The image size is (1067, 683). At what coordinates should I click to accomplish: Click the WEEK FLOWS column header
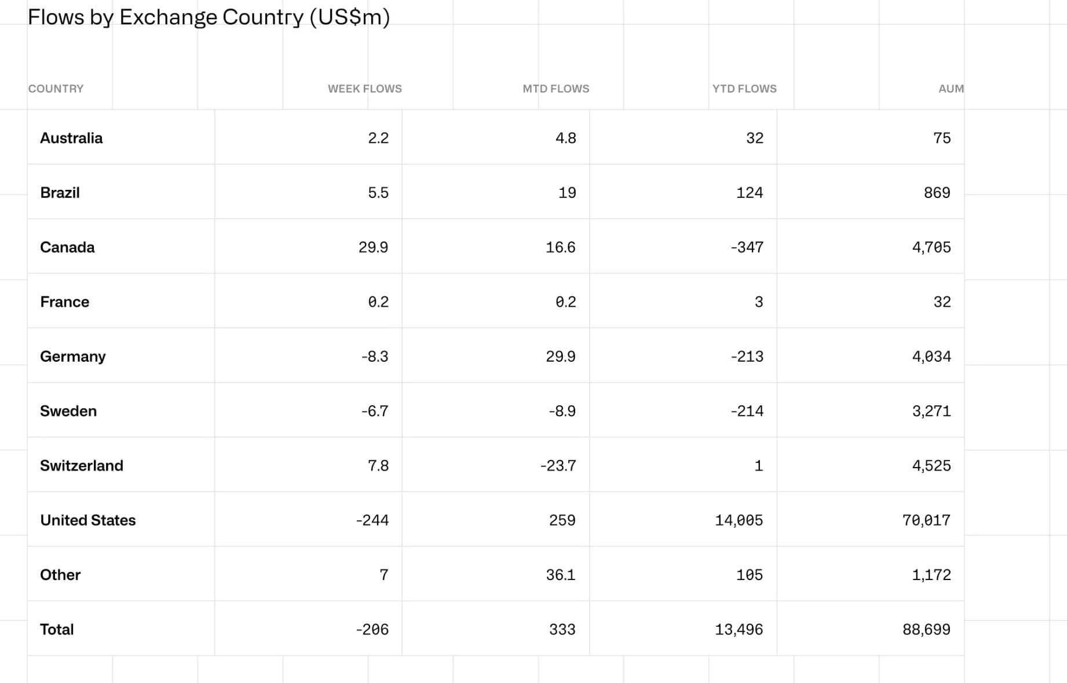[x=365, y=89]
